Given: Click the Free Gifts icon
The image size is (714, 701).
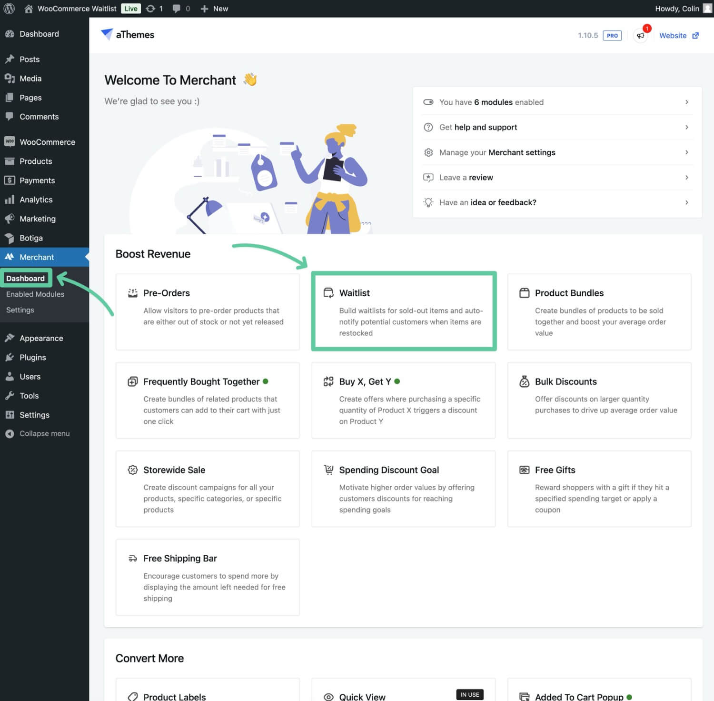Looking at the screenshot, I should click(x=524, y=470).
